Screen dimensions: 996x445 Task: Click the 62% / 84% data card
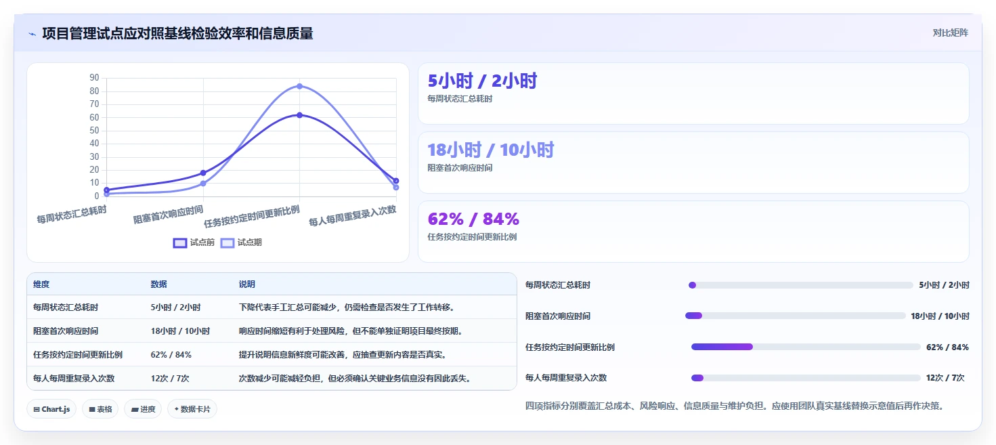point(693,232)
